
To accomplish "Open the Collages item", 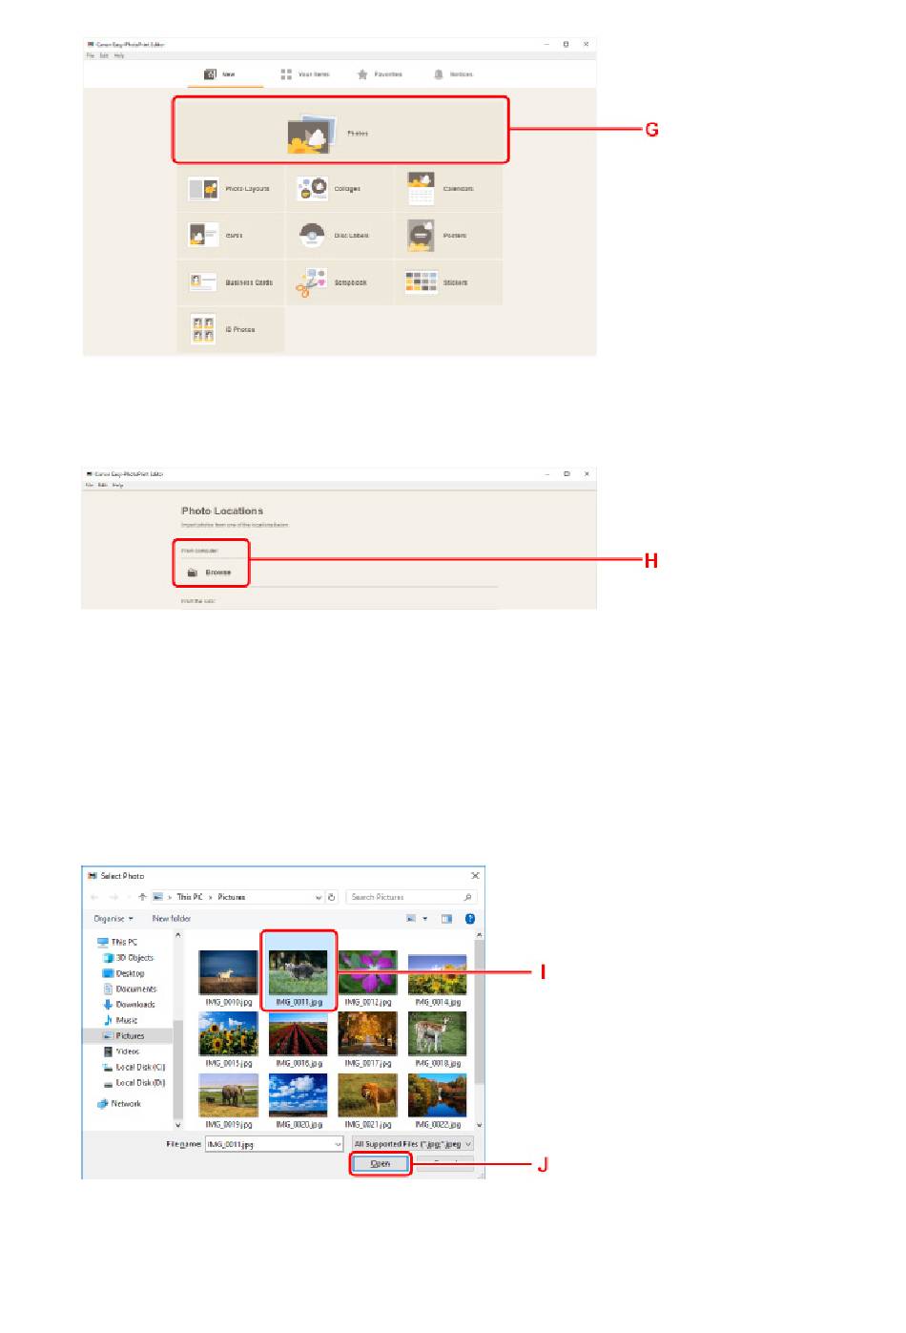I will [x=339, y=188].
